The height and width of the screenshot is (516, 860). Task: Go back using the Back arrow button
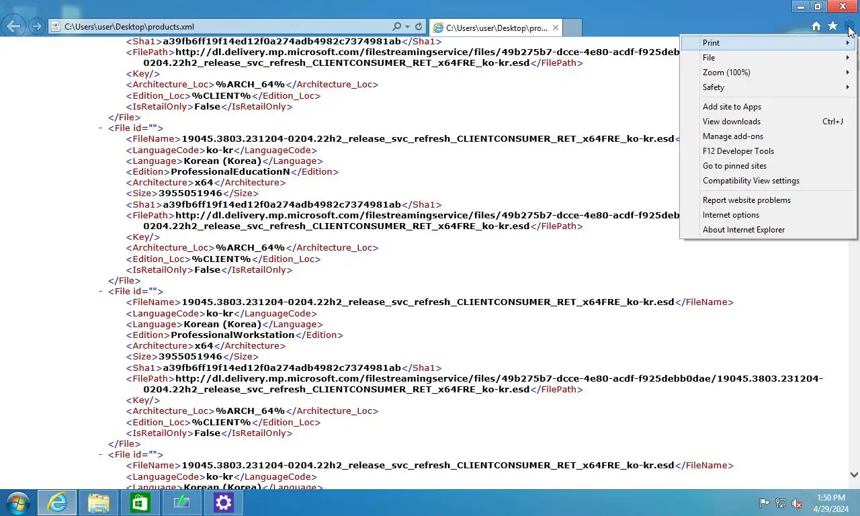pyautogui.click(x=14, y=27)
